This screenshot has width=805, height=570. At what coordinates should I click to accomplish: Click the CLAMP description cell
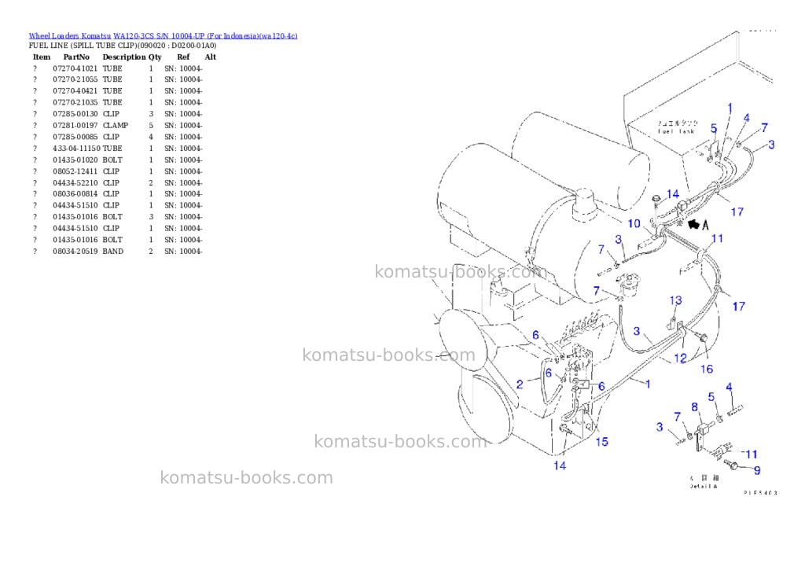[x=116, y=125]
